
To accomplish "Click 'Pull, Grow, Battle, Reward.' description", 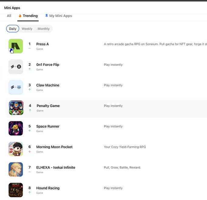I will pyautogui.click(x=122, y=167).
